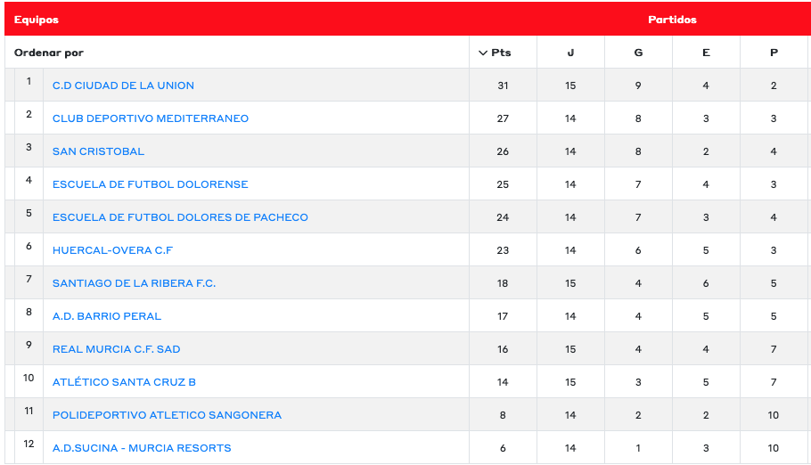Select San Cristobal team link
Viewport: 811px width, 465px height.
[x=98, y=151]
